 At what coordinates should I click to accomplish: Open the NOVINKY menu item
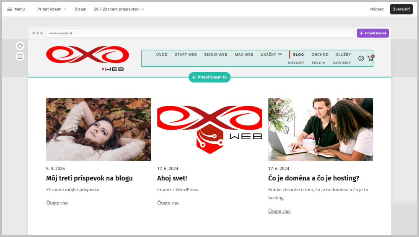342,63
